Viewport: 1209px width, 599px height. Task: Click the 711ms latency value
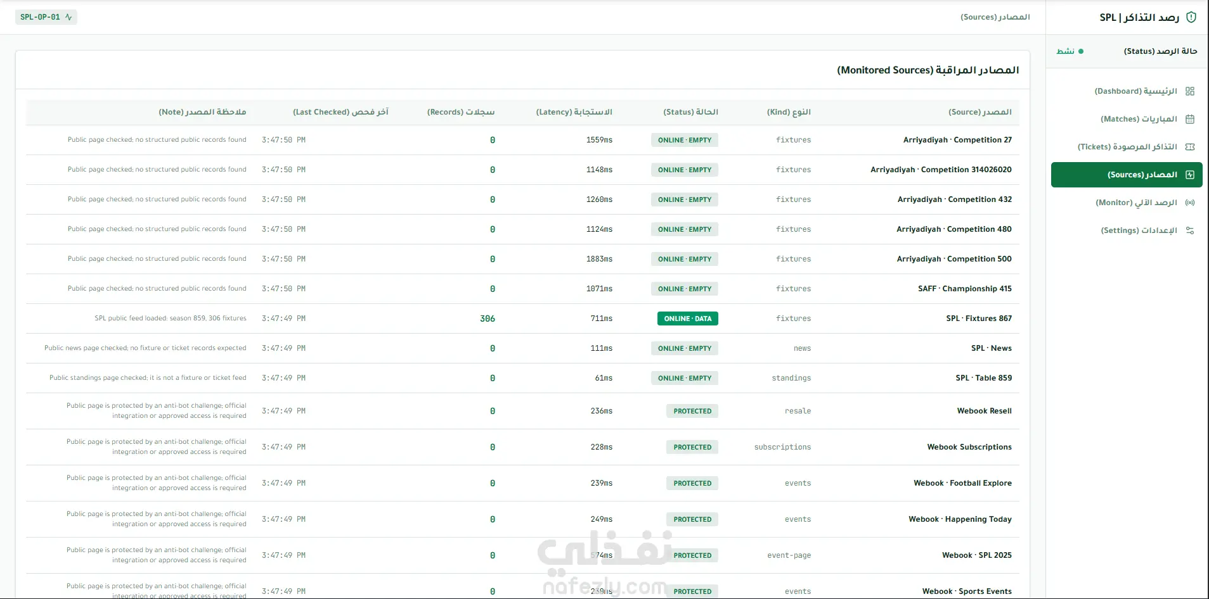pos(602,318)
